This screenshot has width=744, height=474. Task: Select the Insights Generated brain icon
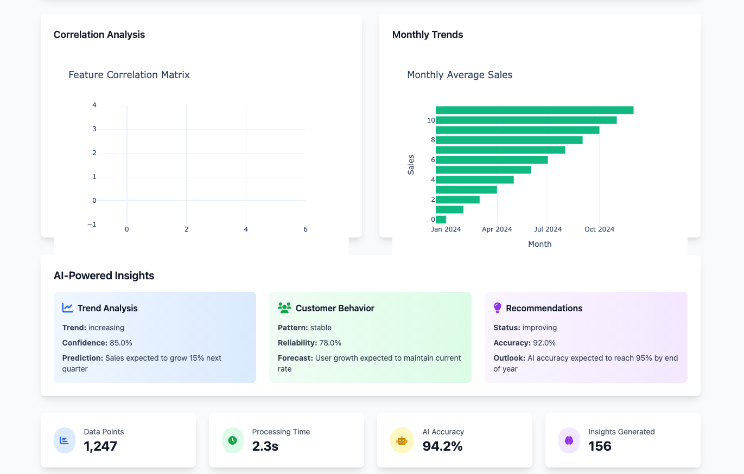[569, 440]
